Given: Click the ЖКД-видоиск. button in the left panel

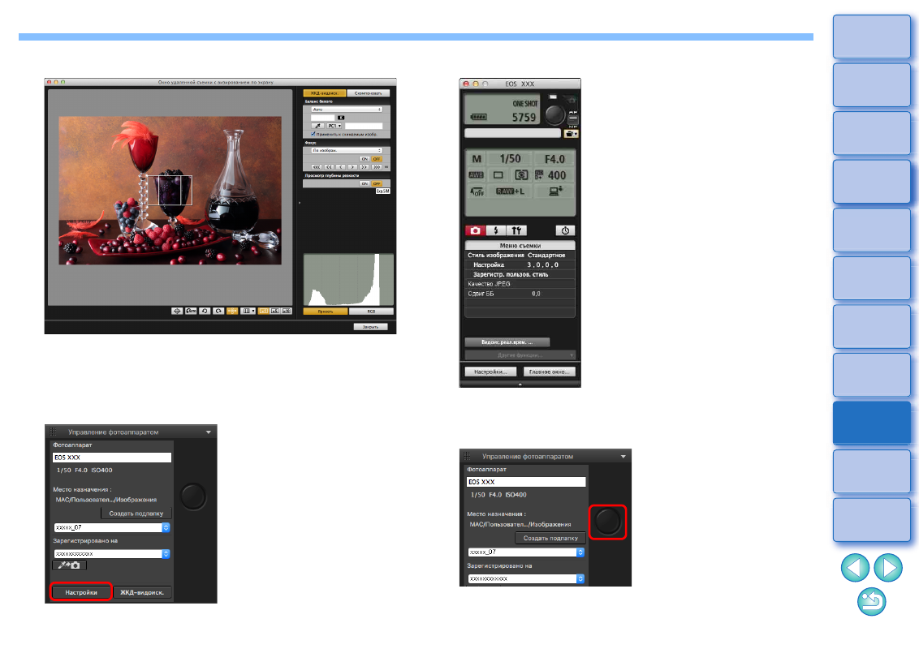Looking at the screenshot, I should (142, 592).
